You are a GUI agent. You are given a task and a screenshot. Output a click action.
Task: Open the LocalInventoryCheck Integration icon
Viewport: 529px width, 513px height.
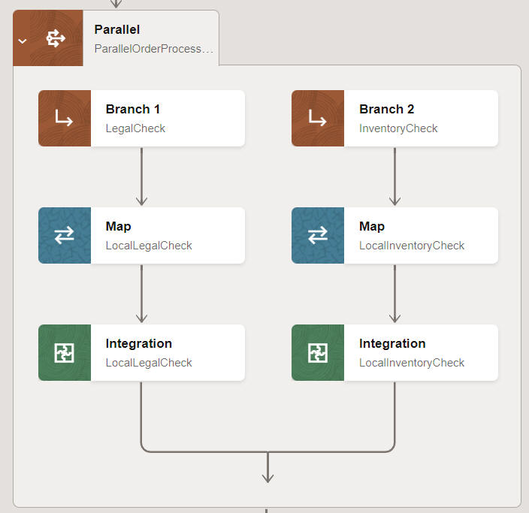click(318, 353)
